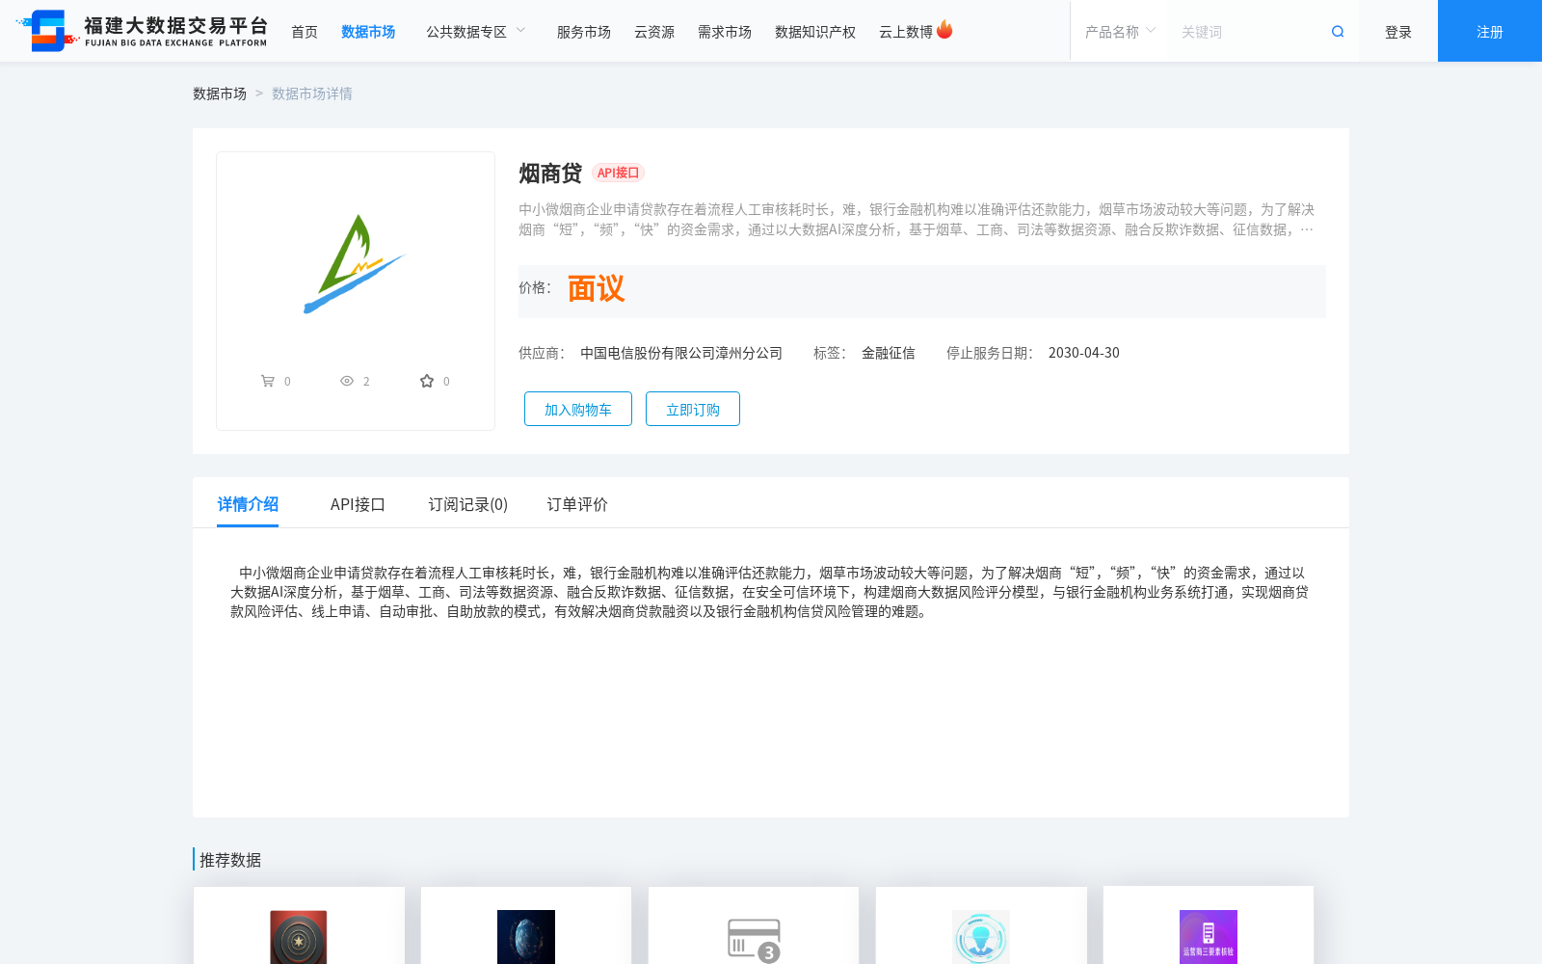This screenshot has width=1542, height=964.
Task: Open the red shield recommended data thumbnail
Action: pyautogui.click(x=299, y=937)
